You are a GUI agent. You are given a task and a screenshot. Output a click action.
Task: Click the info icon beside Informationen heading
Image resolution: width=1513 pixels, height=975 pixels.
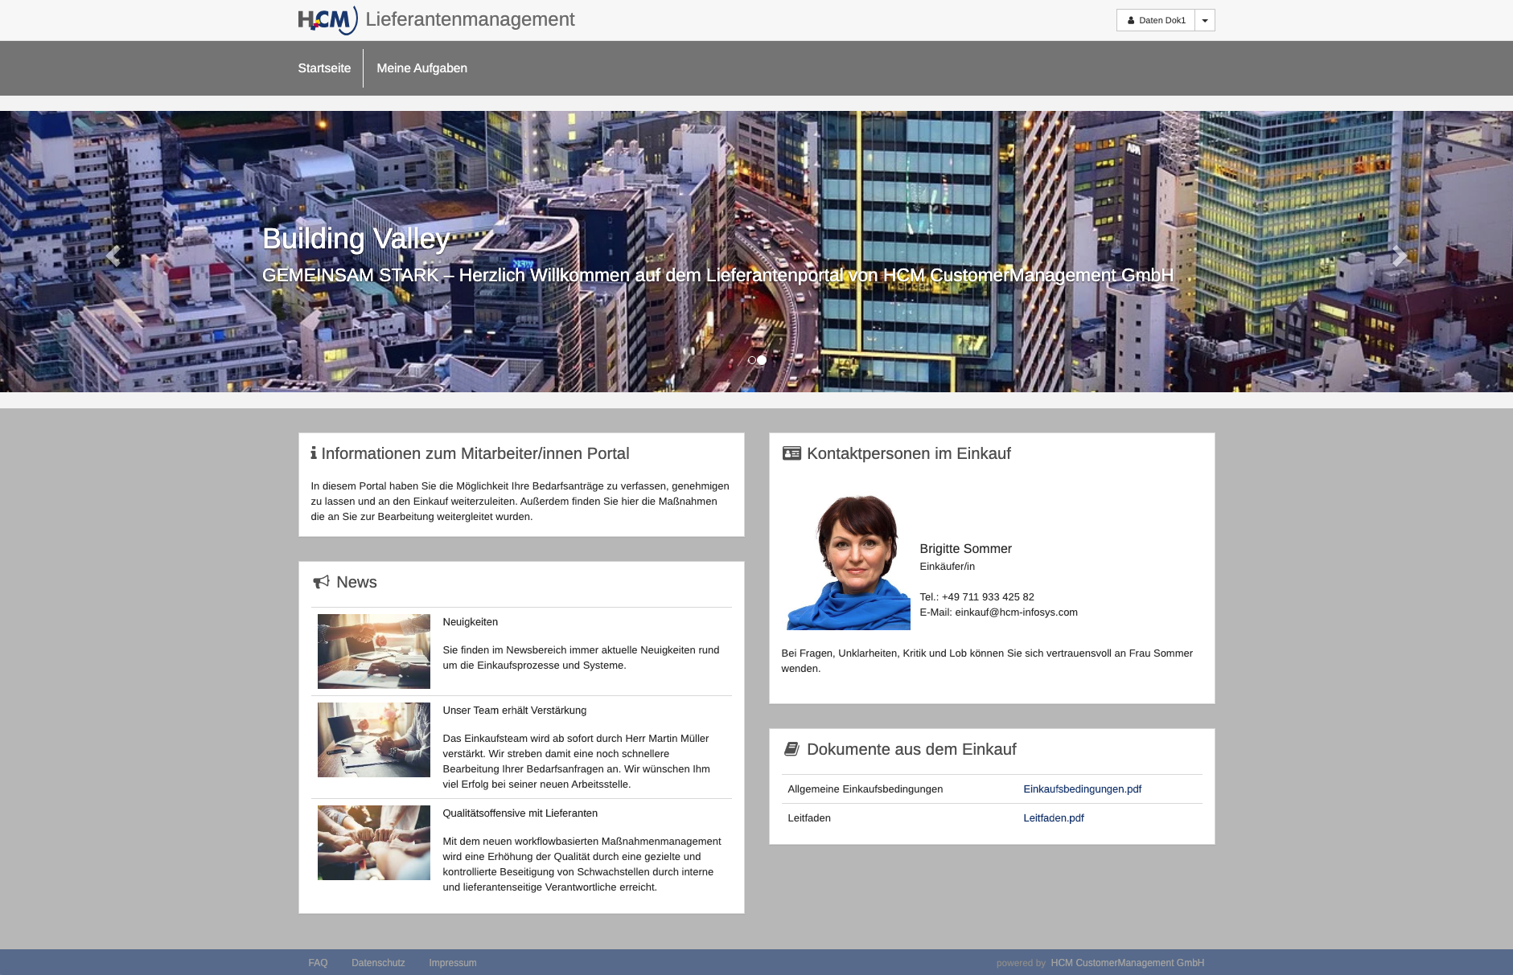(x=314, y=453)
